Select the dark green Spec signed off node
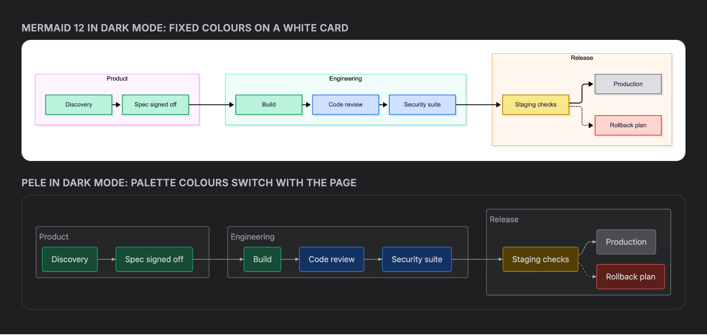The image size is (707, 335). coord(154,259)
